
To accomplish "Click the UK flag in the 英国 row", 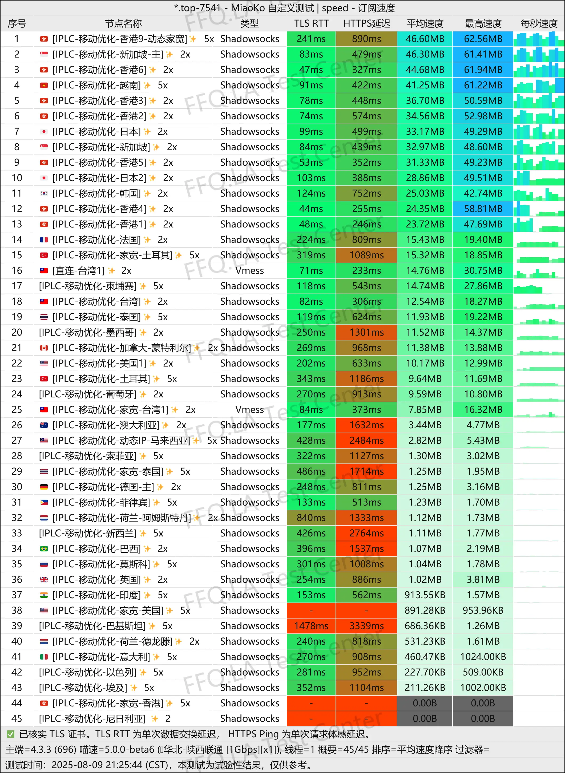I will pyautogui.click(x=44, y=580).
